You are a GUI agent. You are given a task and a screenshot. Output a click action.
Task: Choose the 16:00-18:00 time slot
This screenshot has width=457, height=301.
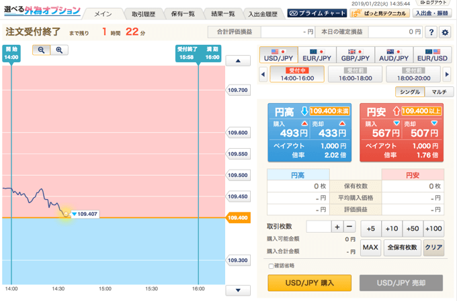tap(356, 74)
